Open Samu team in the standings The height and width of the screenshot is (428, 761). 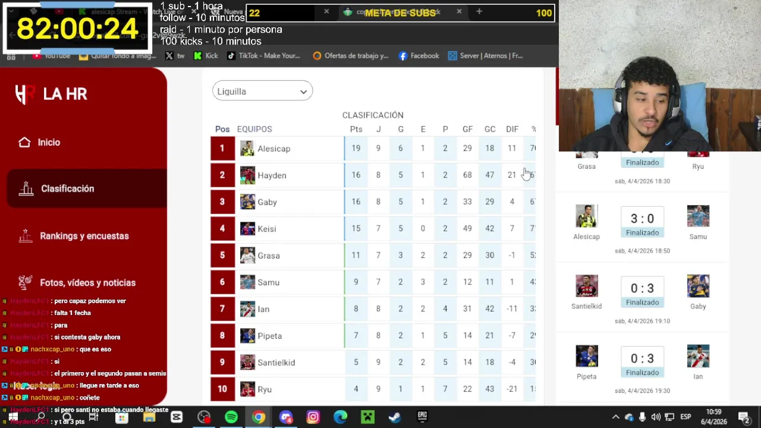click(268, 282)
